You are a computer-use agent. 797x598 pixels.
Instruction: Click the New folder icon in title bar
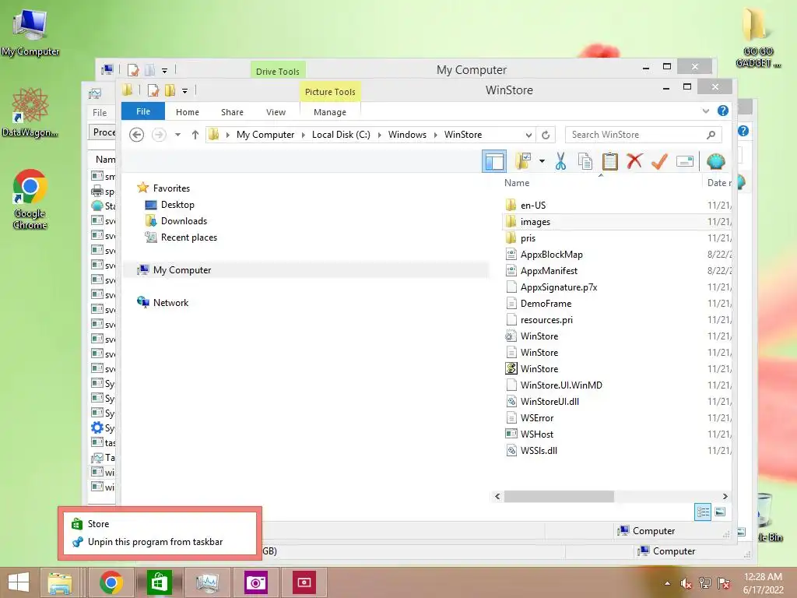[170, 90]
